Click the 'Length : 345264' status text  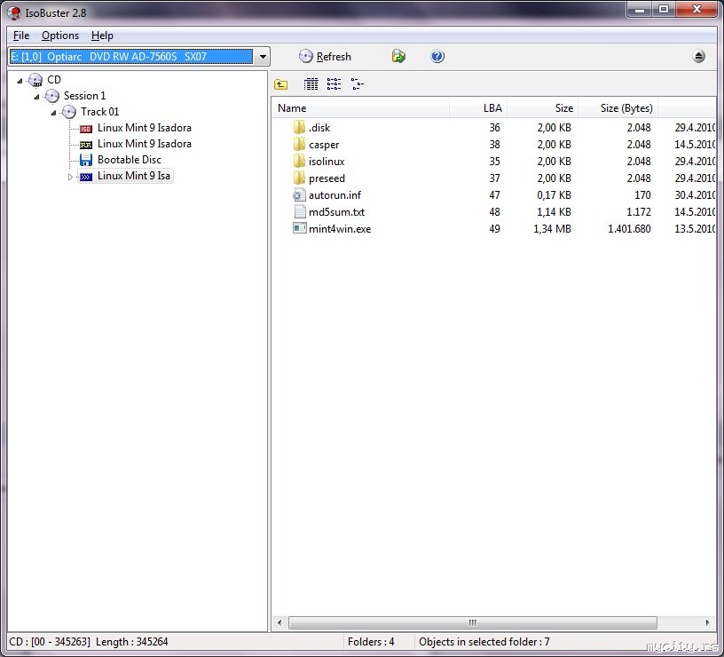pos(132,642)
